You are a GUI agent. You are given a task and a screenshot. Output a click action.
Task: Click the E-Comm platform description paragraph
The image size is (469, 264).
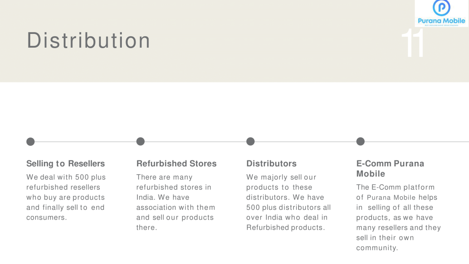398,218
